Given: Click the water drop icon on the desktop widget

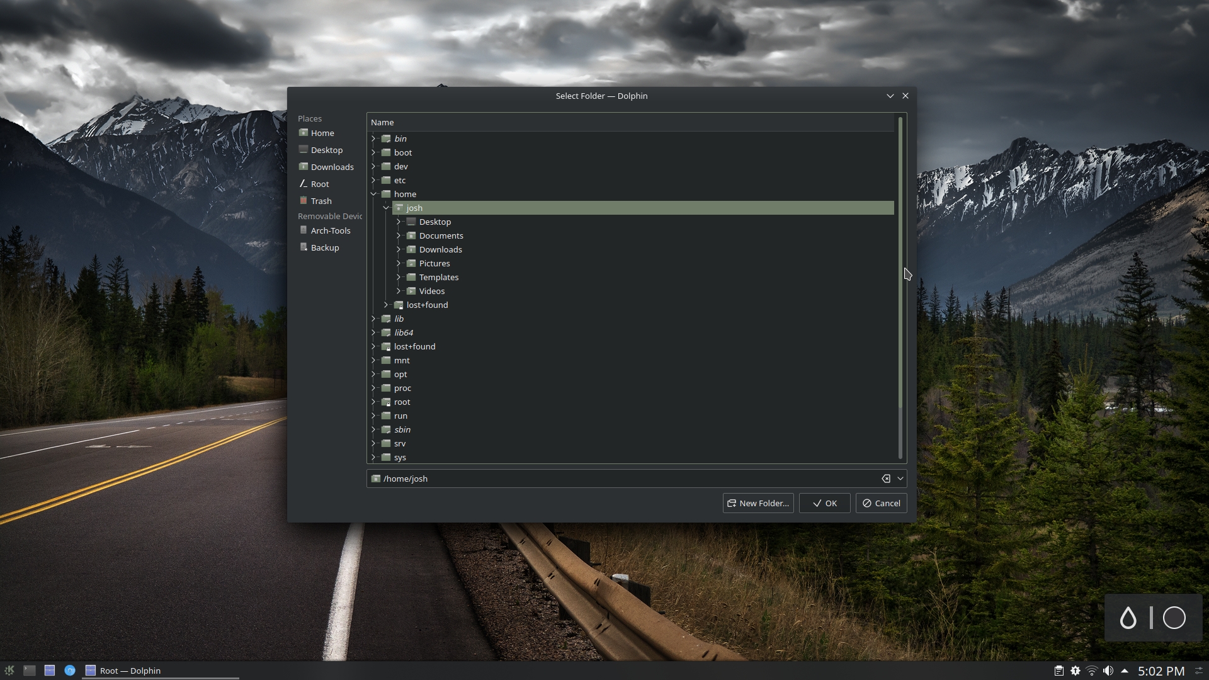Looking at the screenshot, I should click(x=1128, y=618).
